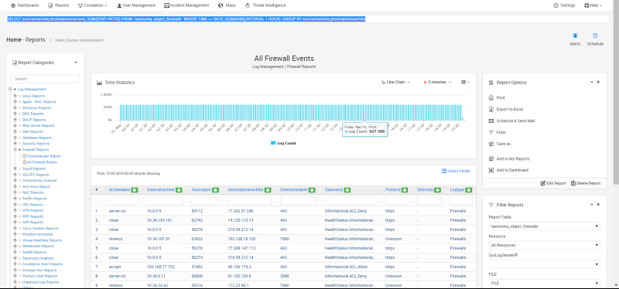Click Sourcemachine cell 10.34.103.161

160,220
